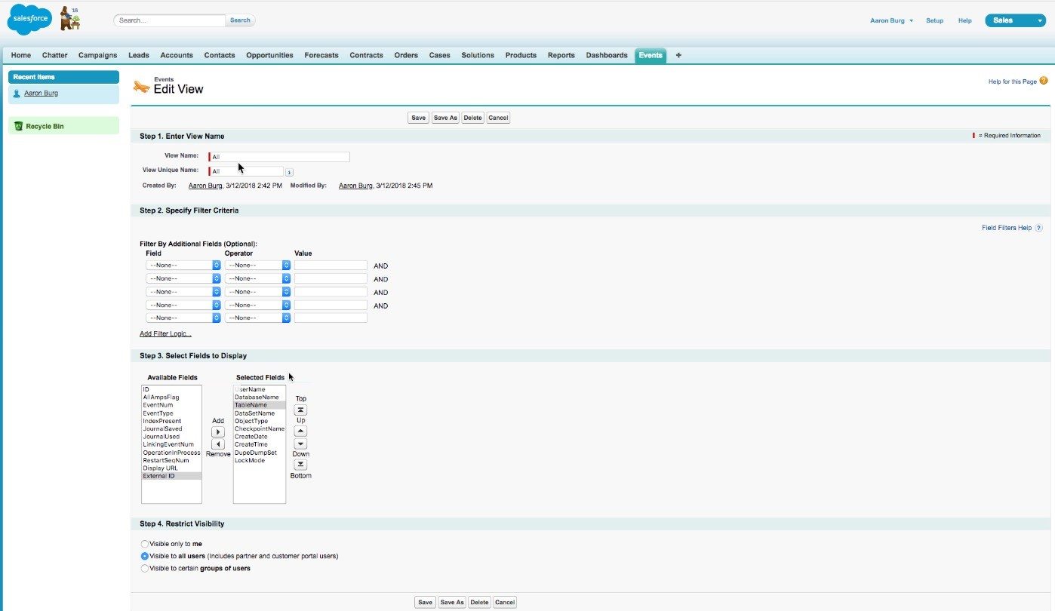This screenshot has height=611, width=1055.
Task: Click the Down arrow icon for field order
Action: (x=300, y=443)
